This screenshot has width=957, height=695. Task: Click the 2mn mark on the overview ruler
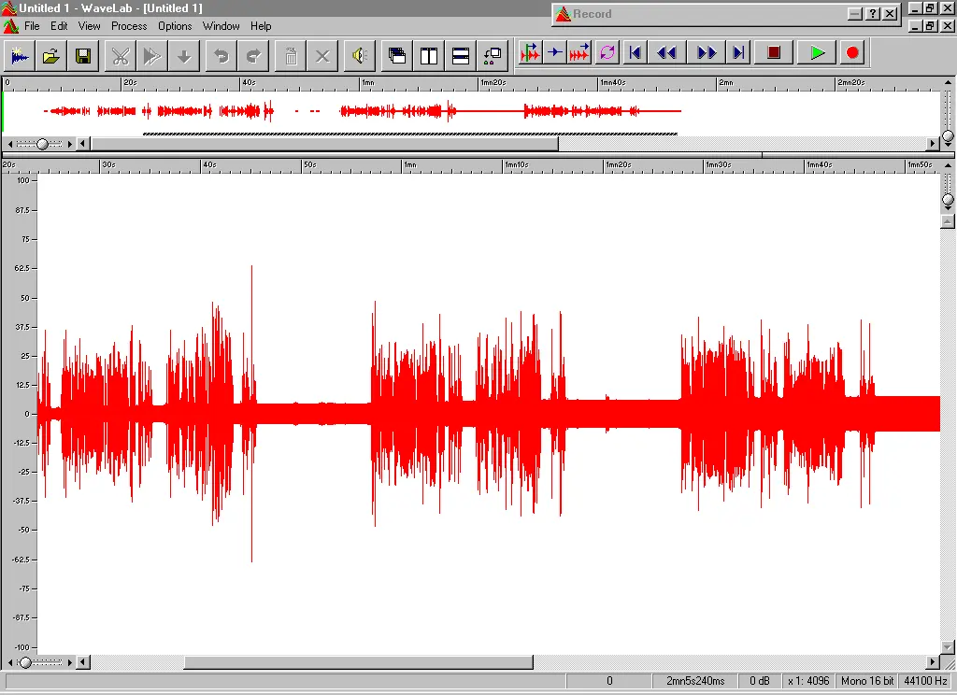click(x=725, y=82)
